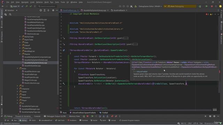Open Dynamic Program Analysis tool window
The image size is (223, 125).
[x=129, y=120]
